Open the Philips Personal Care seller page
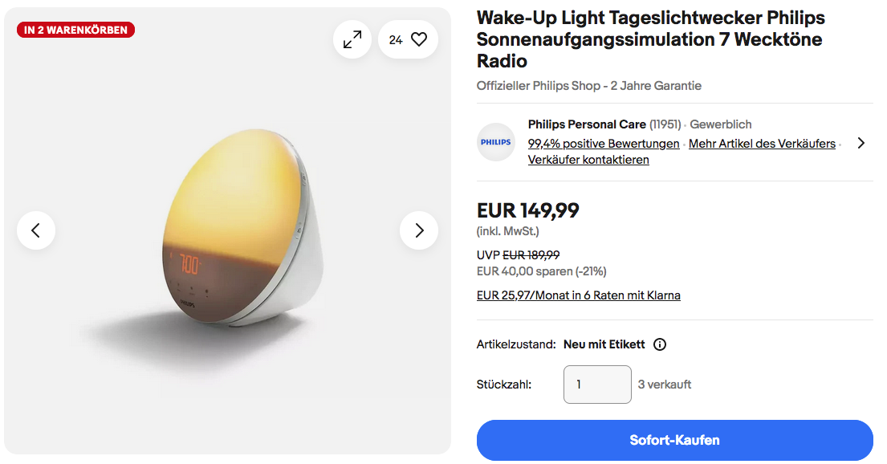The width and height of the screenshot is (887, 464). [587, 124]
